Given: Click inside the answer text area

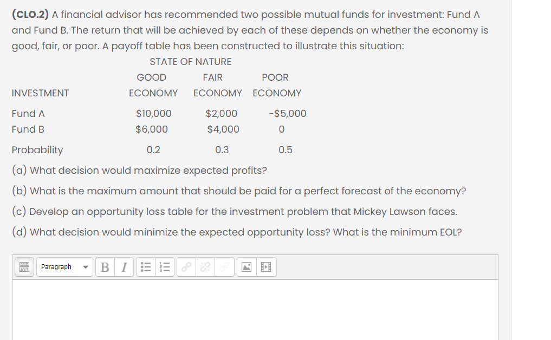Looking at the screenshot, I should (255, 309).
